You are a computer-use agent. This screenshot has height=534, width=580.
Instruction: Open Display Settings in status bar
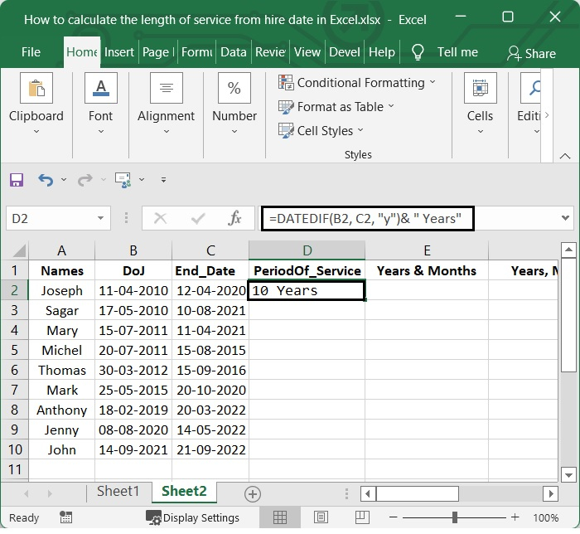tap(192, 517)
